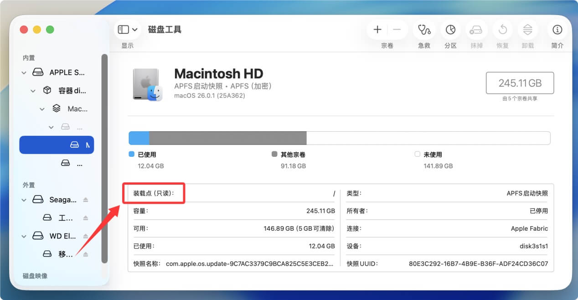Open the 显示 view options dropdown
The width and height of the screenshot is (578, 300).
click(x=127, y=29)
